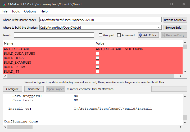190x132 pixels.
Task: Click the progress bar next to generator
Action: pyautogui.click(x=169, y=89)
